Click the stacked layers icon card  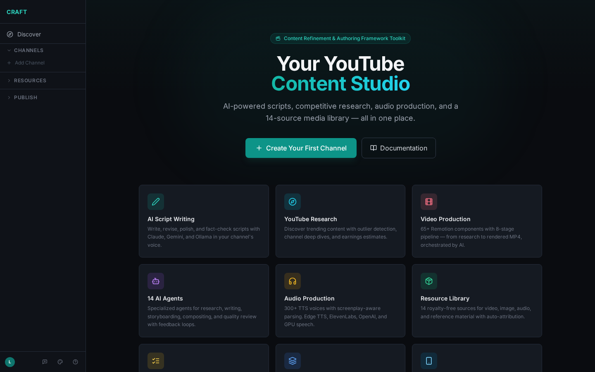pyautogui.click(x=293, y=361)
